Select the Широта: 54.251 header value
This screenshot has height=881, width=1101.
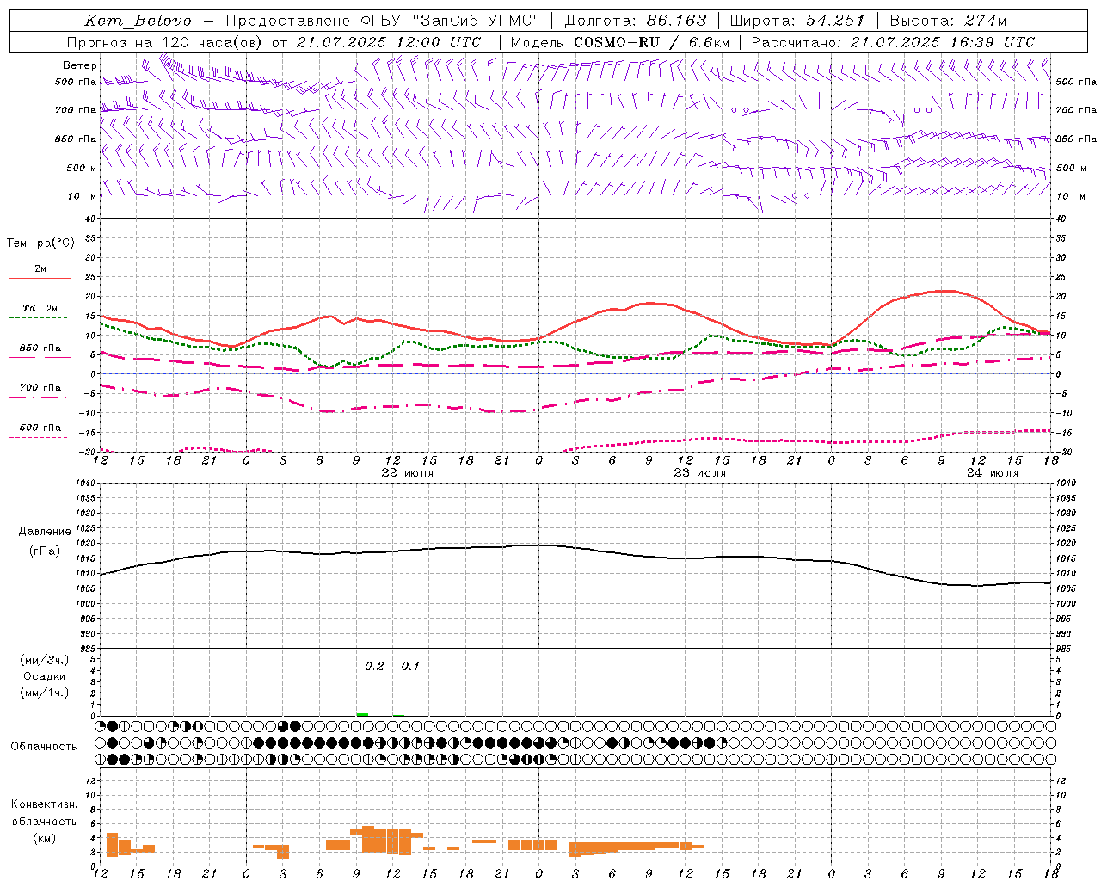coord(797,21)
